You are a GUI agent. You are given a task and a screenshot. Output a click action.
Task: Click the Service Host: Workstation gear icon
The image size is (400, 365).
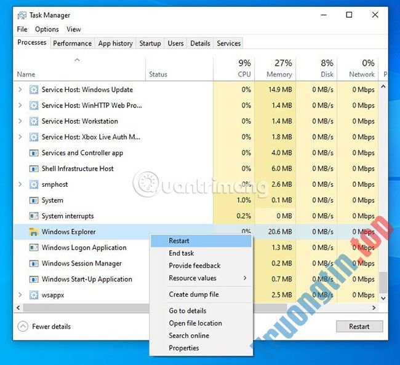[x=34, y=121]
